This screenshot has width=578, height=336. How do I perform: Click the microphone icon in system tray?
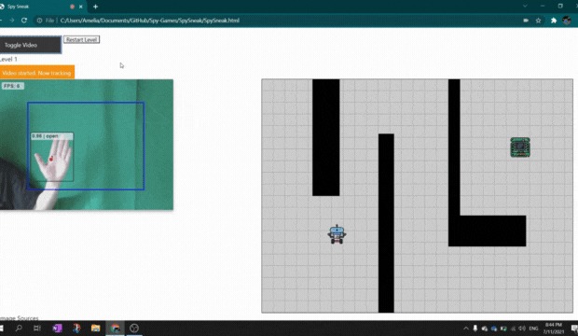coord(475,329)
